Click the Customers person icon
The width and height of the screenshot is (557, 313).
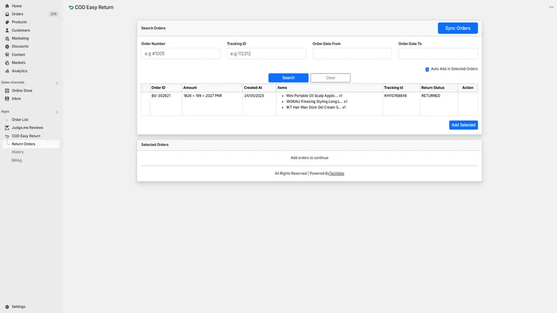pos(7,30)
